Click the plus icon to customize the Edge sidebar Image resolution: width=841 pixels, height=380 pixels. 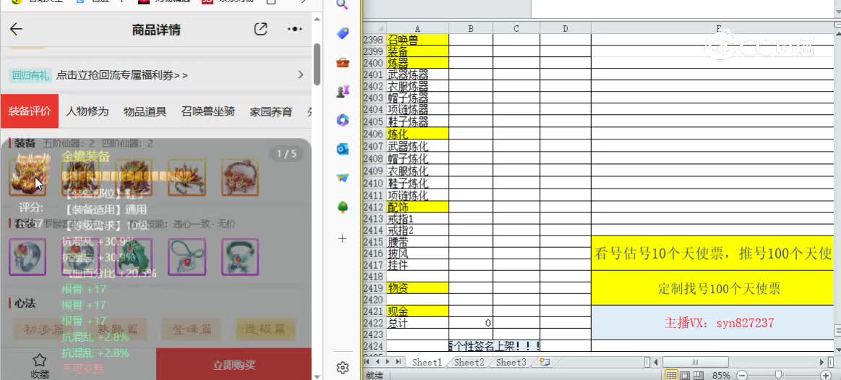[342, 238]
